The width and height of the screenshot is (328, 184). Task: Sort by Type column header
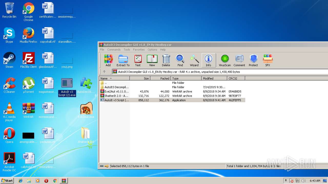(x=186, y=78)
